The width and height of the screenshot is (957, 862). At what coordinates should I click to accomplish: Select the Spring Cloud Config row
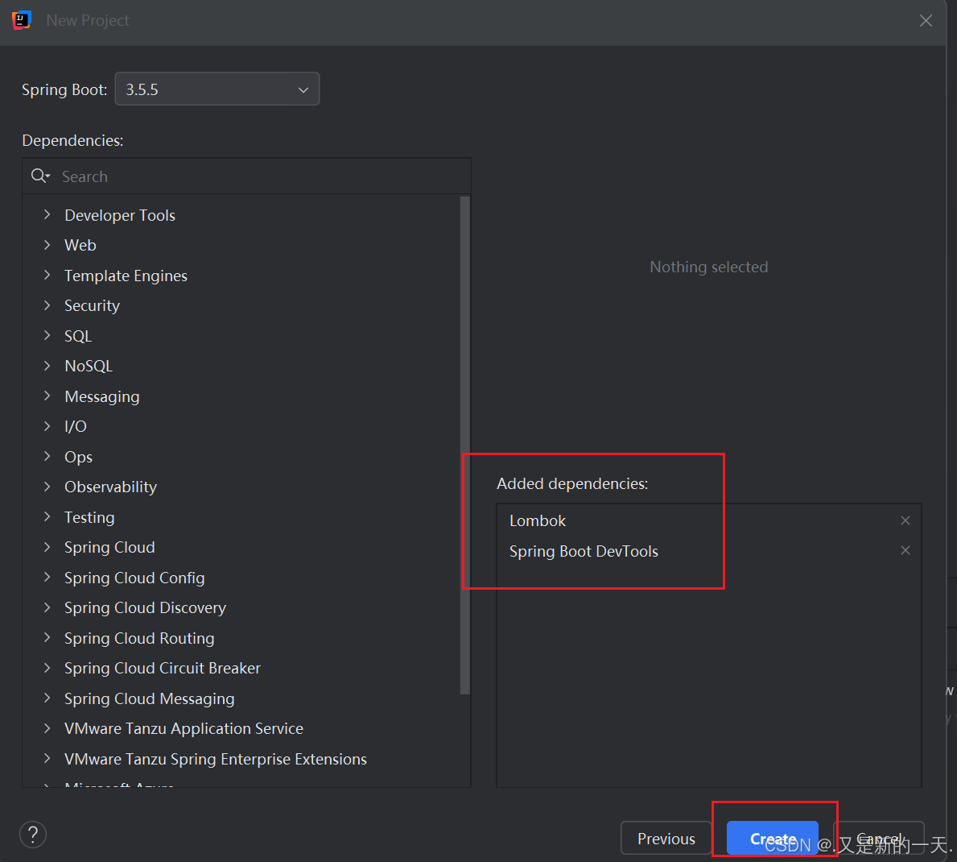point(241,578)
